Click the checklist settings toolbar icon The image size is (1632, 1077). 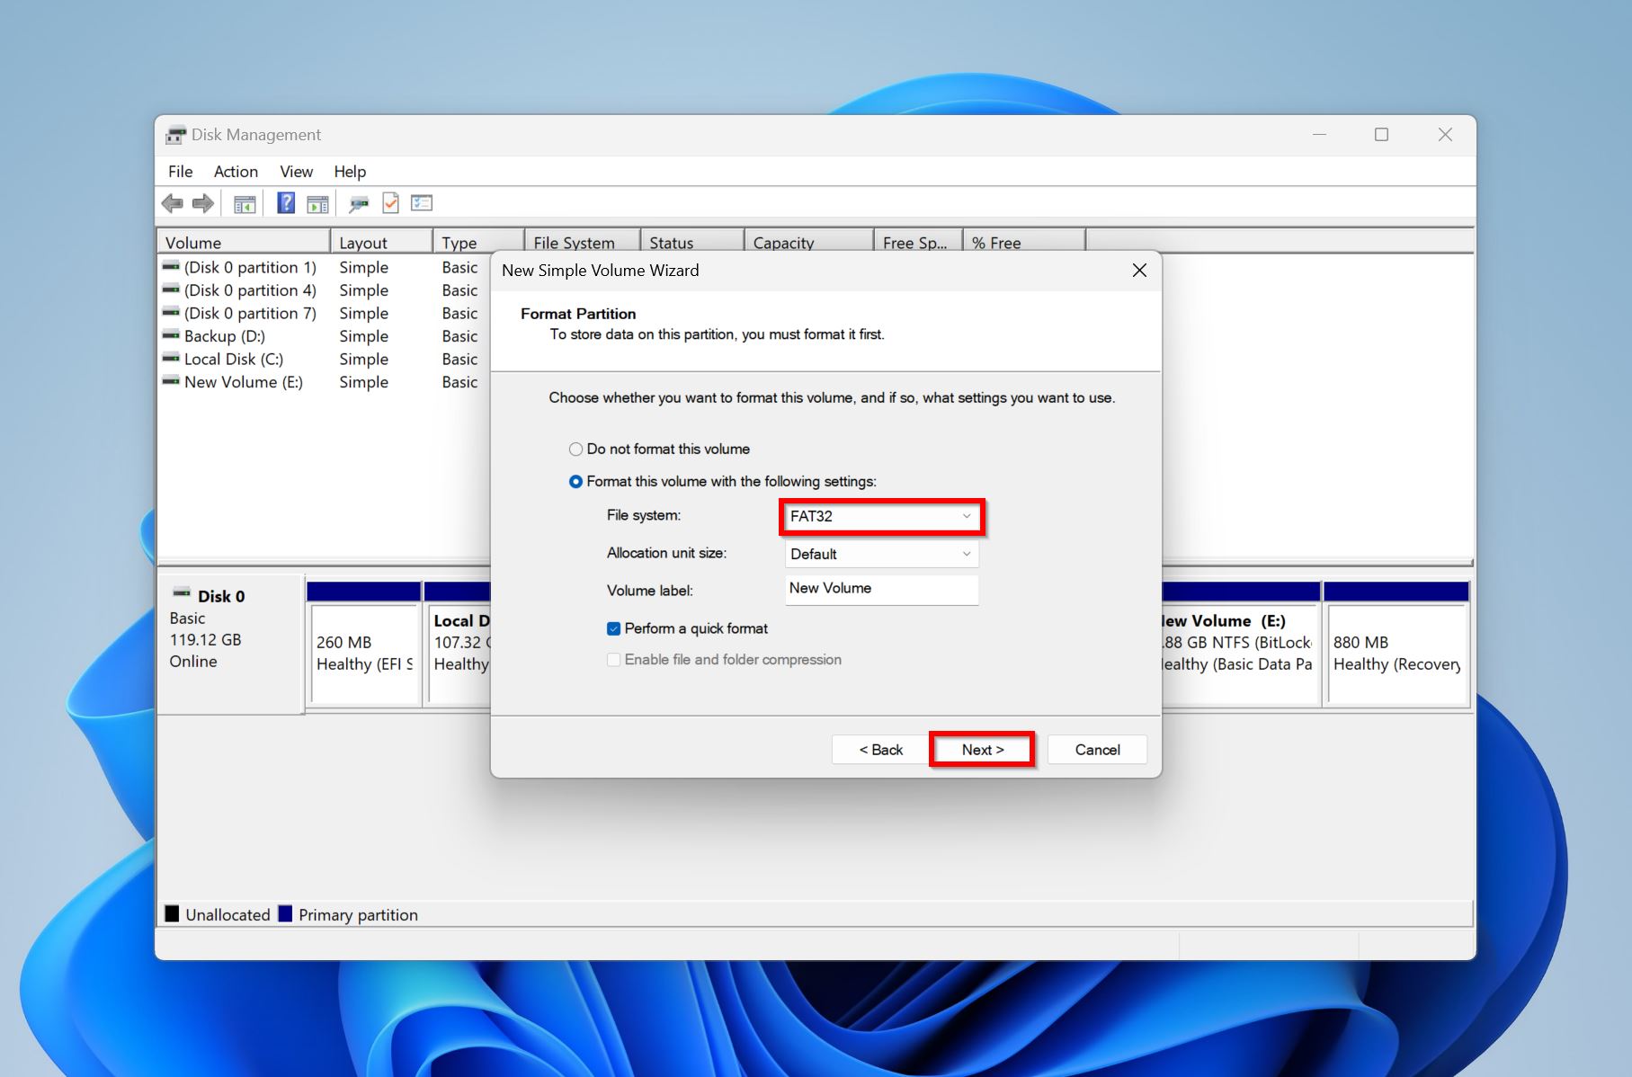pyautogui.click(x=422, y=203)
